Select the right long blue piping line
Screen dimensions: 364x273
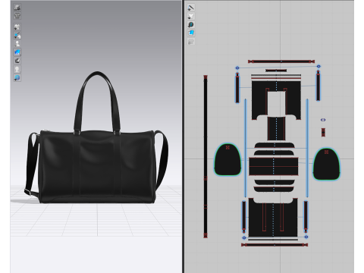(307, 148)
